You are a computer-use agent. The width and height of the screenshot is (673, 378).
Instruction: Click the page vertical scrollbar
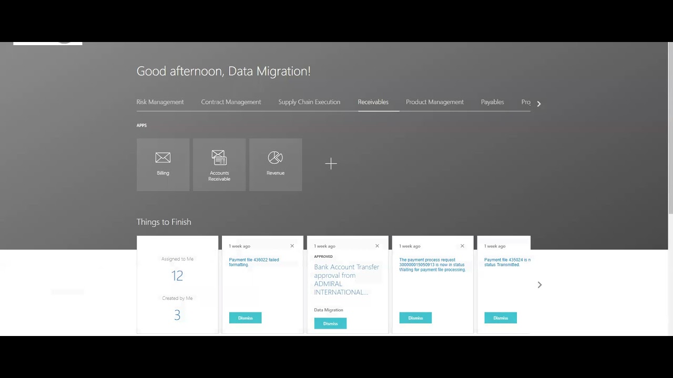pyautogui.click(x=670, y=129)
